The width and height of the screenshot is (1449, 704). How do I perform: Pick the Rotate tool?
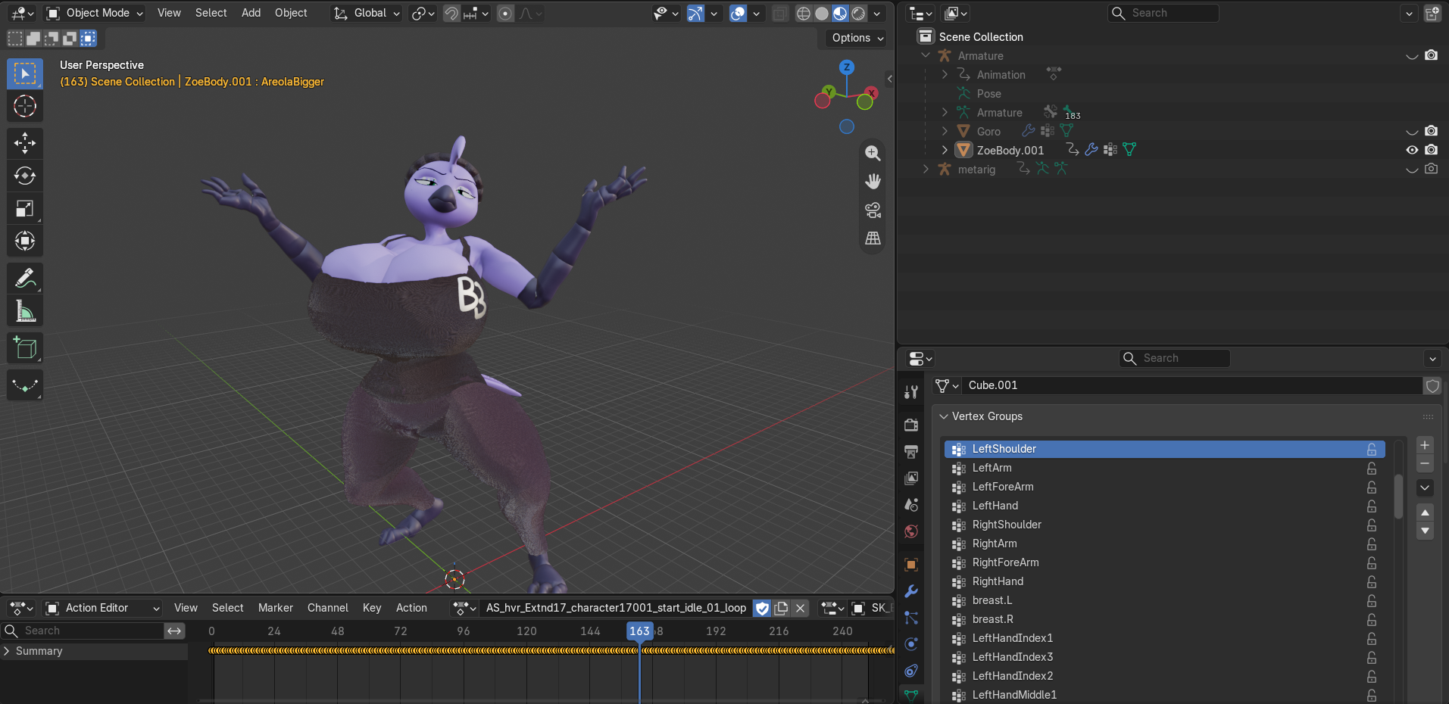tap(25, 176)
